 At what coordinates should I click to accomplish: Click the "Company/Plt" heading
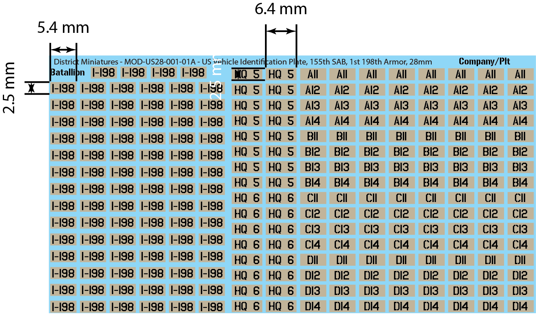click(484, 61)
